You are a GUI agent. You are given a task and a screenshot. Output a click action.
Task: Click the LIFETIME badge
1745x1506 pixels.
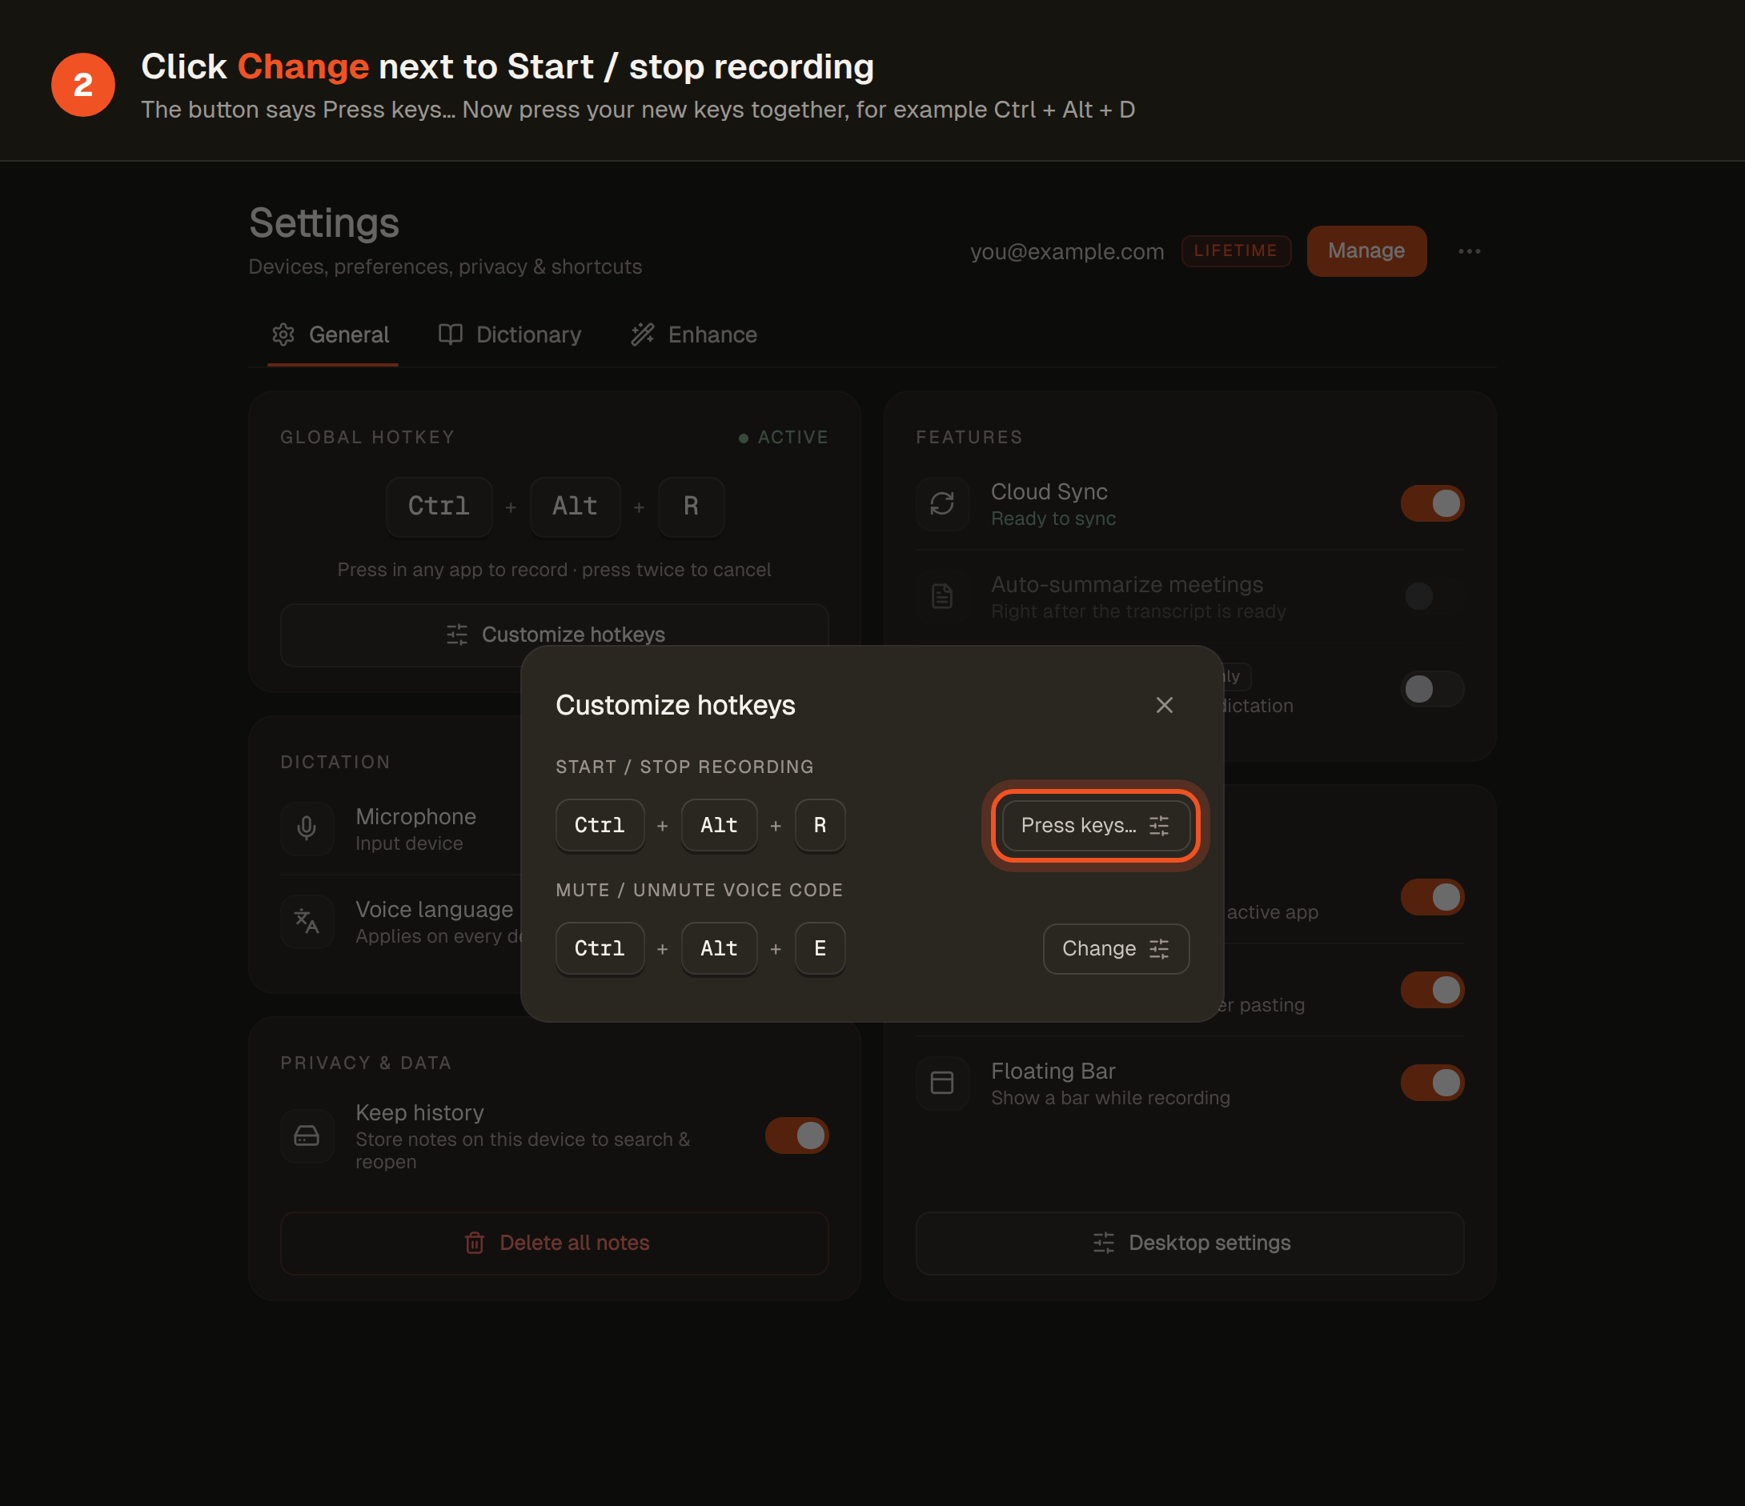coord(1235,250)
